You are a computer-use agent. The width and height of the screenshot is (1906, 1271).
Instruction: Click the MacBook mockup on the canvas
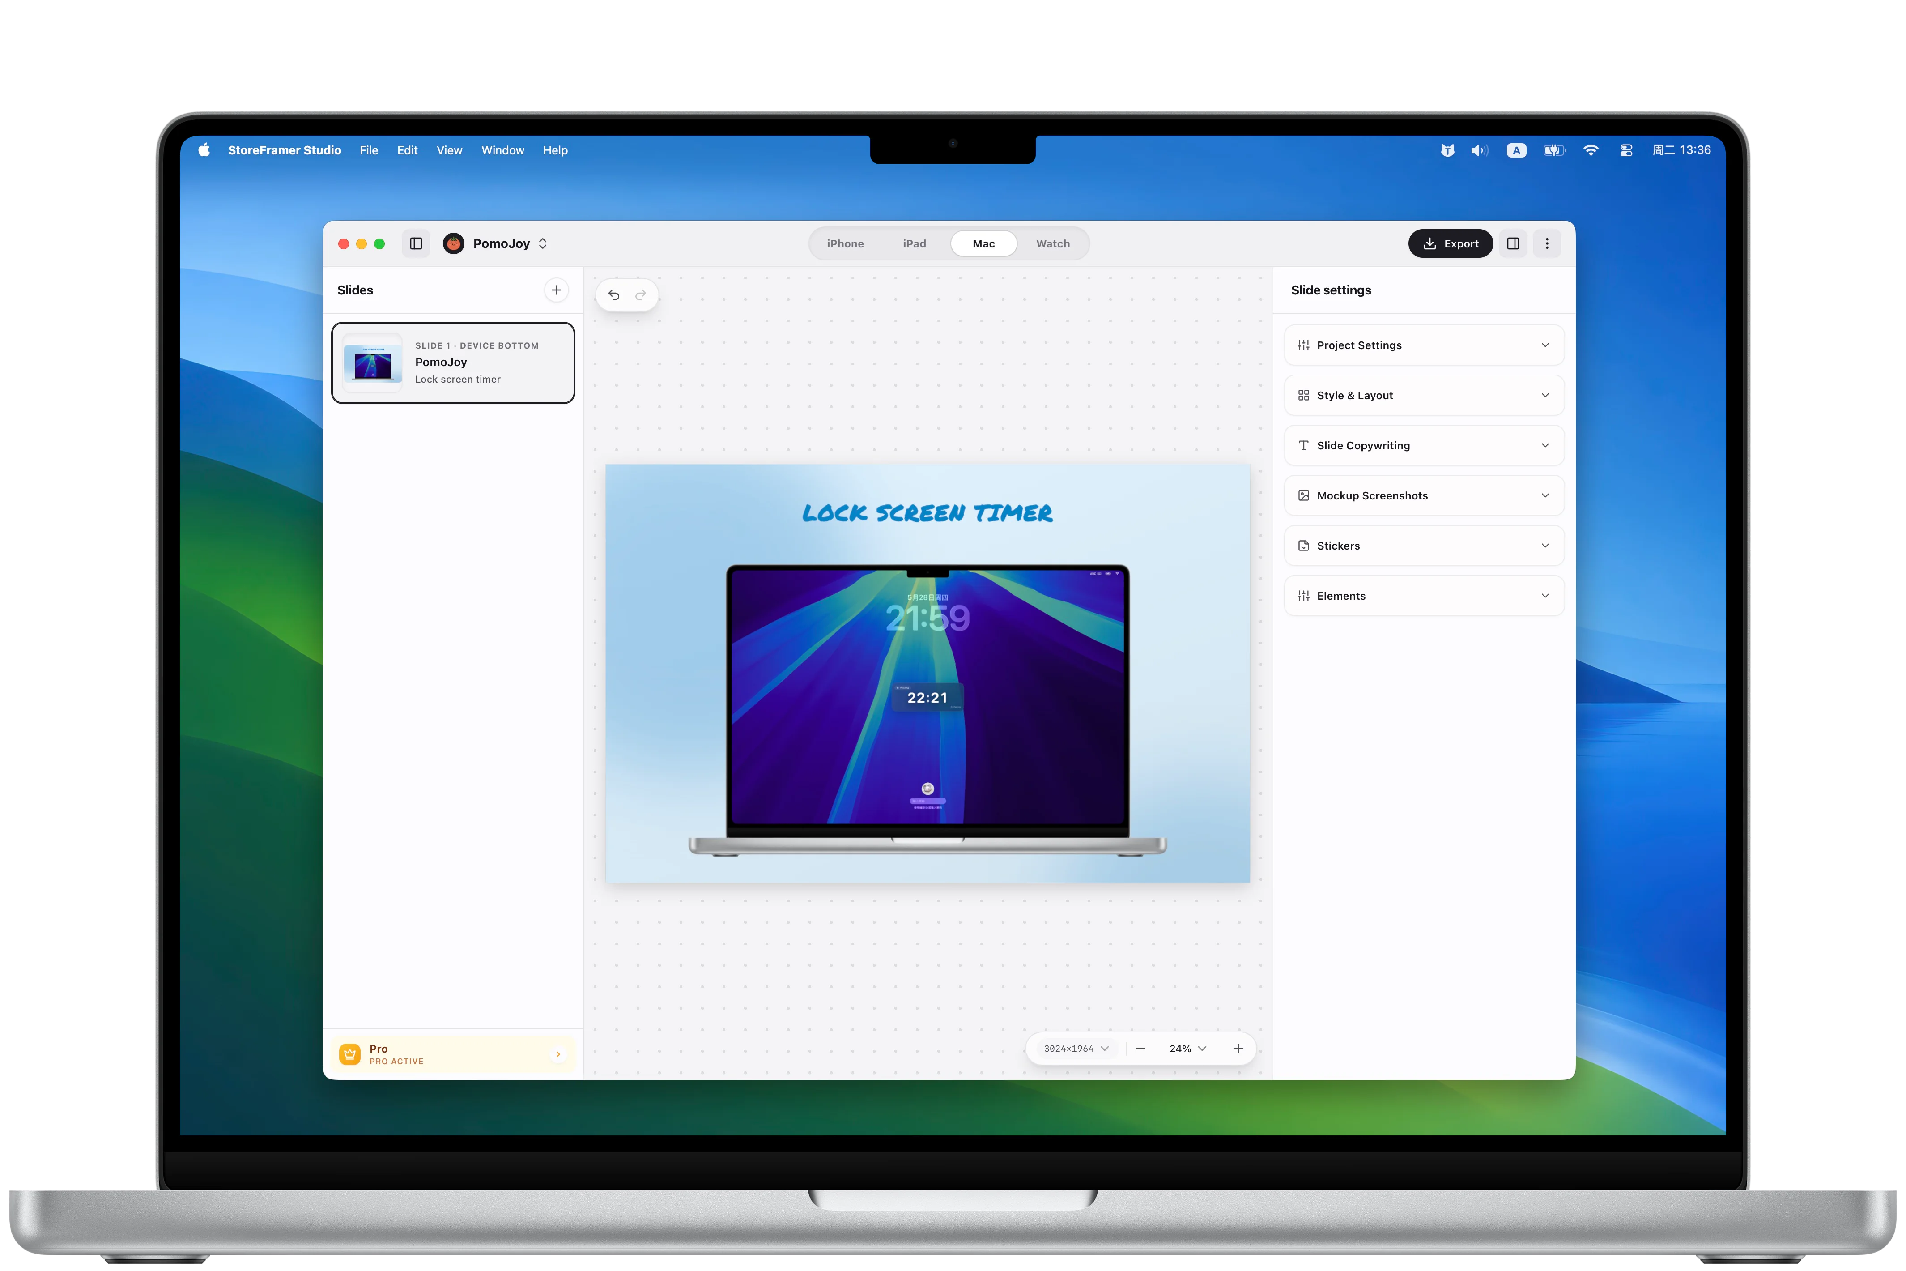(x=927, y=710)
